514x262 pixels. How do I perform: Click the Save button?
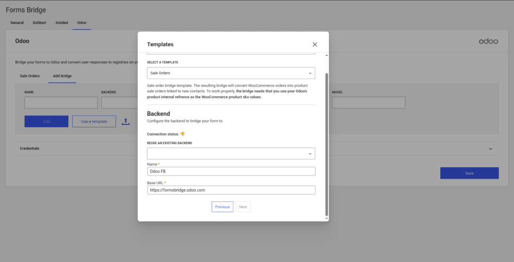[x=469, y=173]
